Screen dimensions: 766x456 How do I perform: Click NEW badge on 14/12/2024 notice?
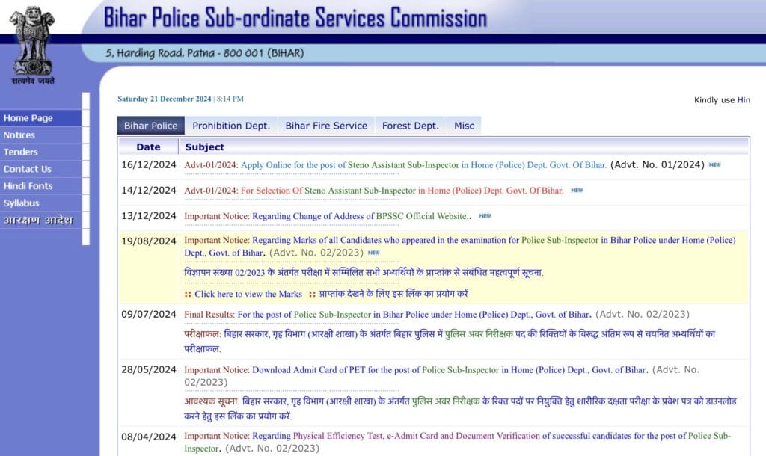pos(577,191)
